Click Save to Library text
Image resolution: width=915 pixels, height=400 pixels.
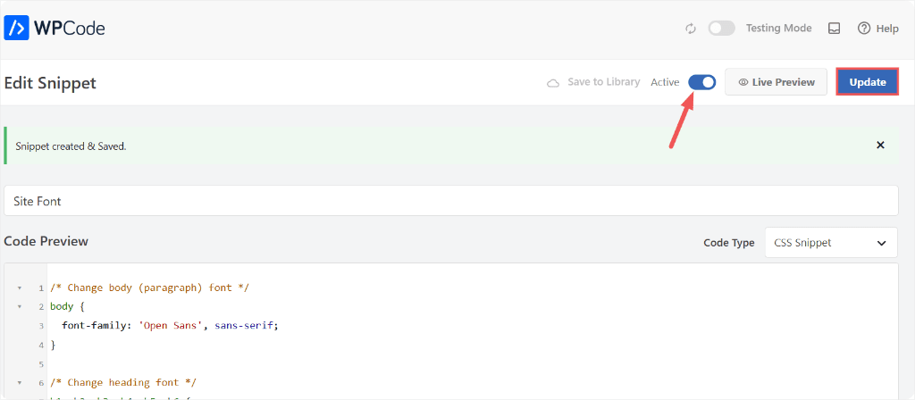604,82
